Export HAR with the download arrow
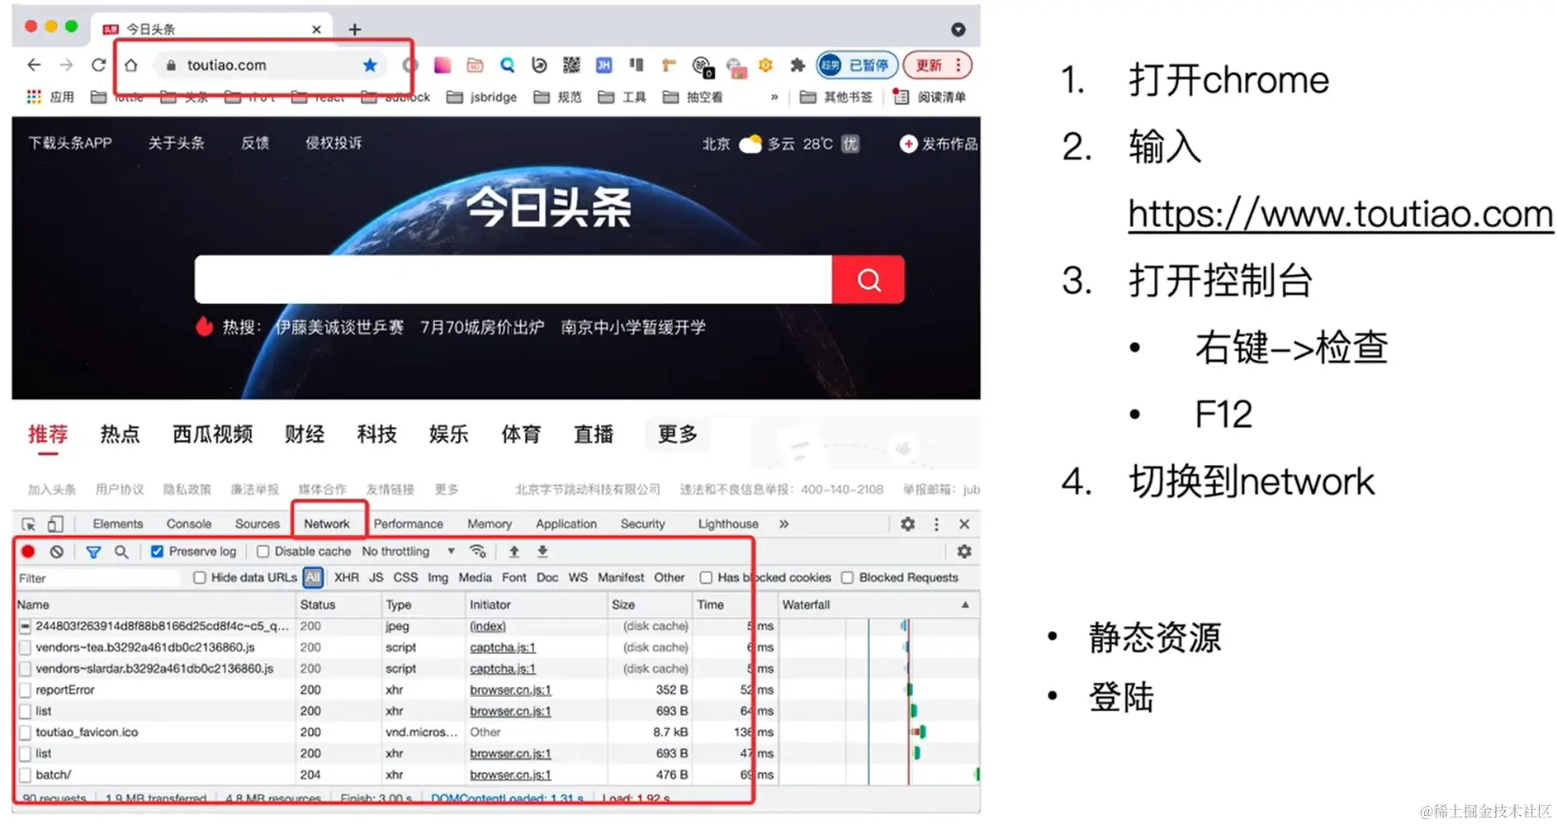This screenshot has height=825, width=1557. click(542, 551)
